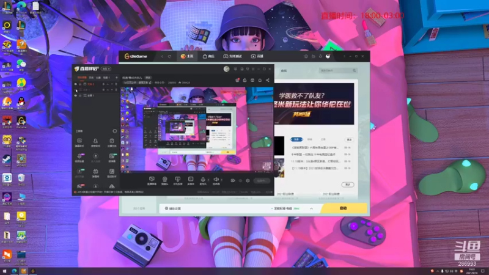The width and height of the screenshot is (489, 275).
Task: Add a 多媒体 media source
Action: coord(191,181)
